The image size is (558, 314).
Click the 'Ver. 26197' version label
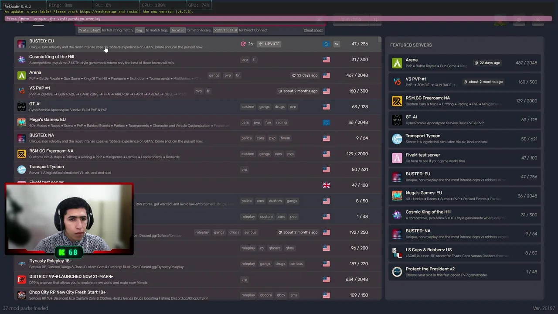pos(544,308)
